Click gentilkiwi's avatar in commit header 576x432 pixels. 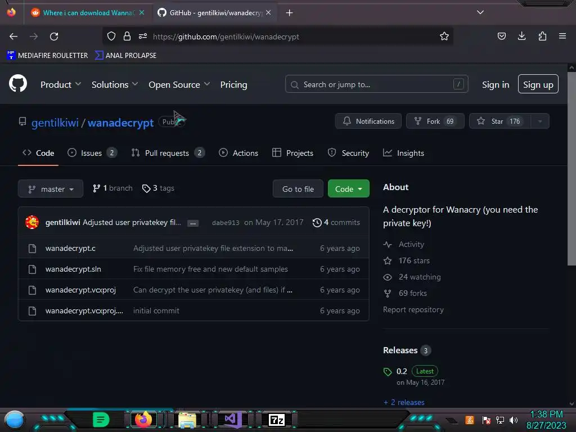32,222
